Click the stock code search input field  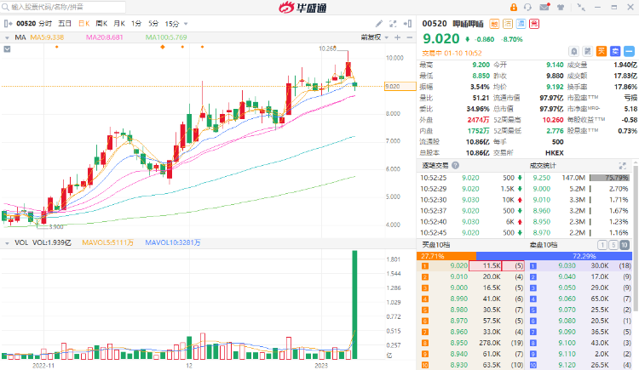point(63,7)
